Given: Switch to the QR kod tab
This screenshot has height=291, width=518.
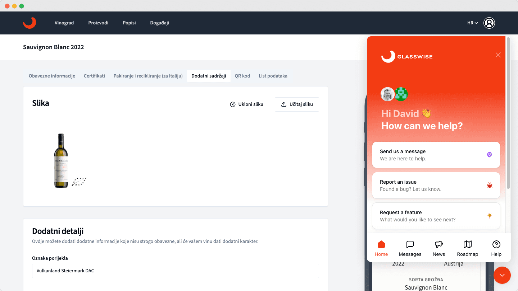Looking at the screenshot, I should pos(242,76).
